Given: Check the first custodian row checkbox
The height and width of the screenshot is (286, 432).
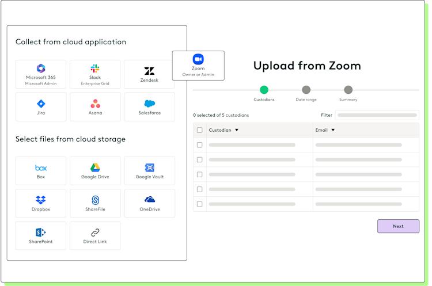Looking at the screenshot, I should [200, 145].
